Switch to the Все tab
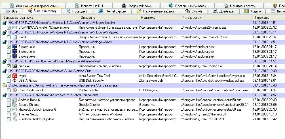Image resolution: width=285 pixels, height=139 pixels. click(12, 11)
